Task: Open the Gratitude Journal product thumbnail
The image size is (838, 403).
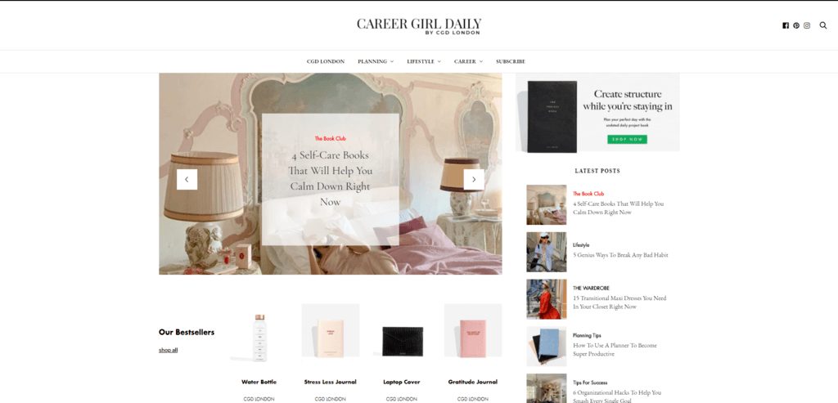Action: coord(473,330)
